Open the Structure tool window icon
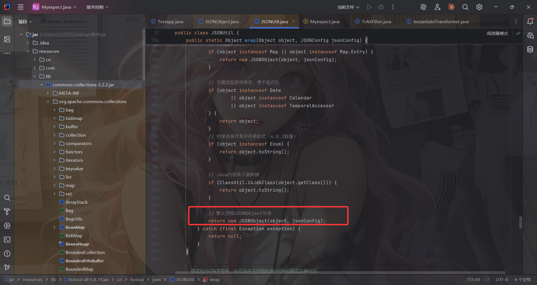Image resolution: width=537 pixels, height=285 pixels. [x=7, y=39]
